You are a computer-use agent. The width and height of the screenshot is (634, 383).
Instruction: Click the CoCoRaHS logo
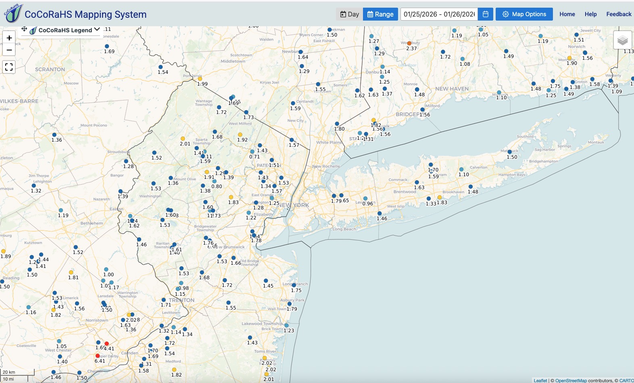[x=13, y=14]
